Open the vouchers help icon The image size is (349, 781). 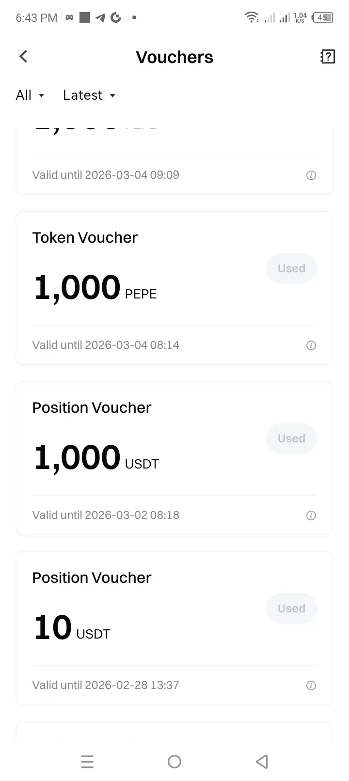(x=328, y=57)
